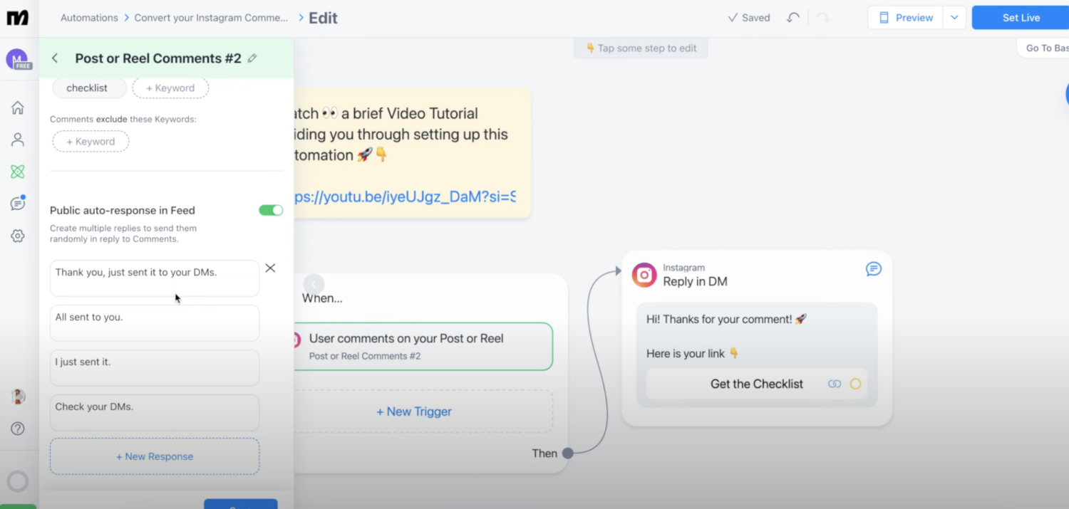Open Settings using the gear icon
This screenshot has height=509, width=1069.
(x=17, y=235)
